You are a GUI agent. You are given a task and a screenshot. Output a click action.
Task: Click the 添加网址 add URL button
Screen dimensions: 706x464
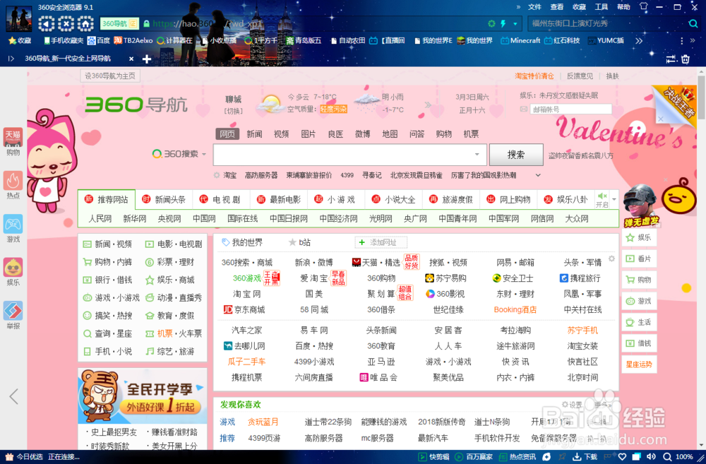(x=381, y=242)
